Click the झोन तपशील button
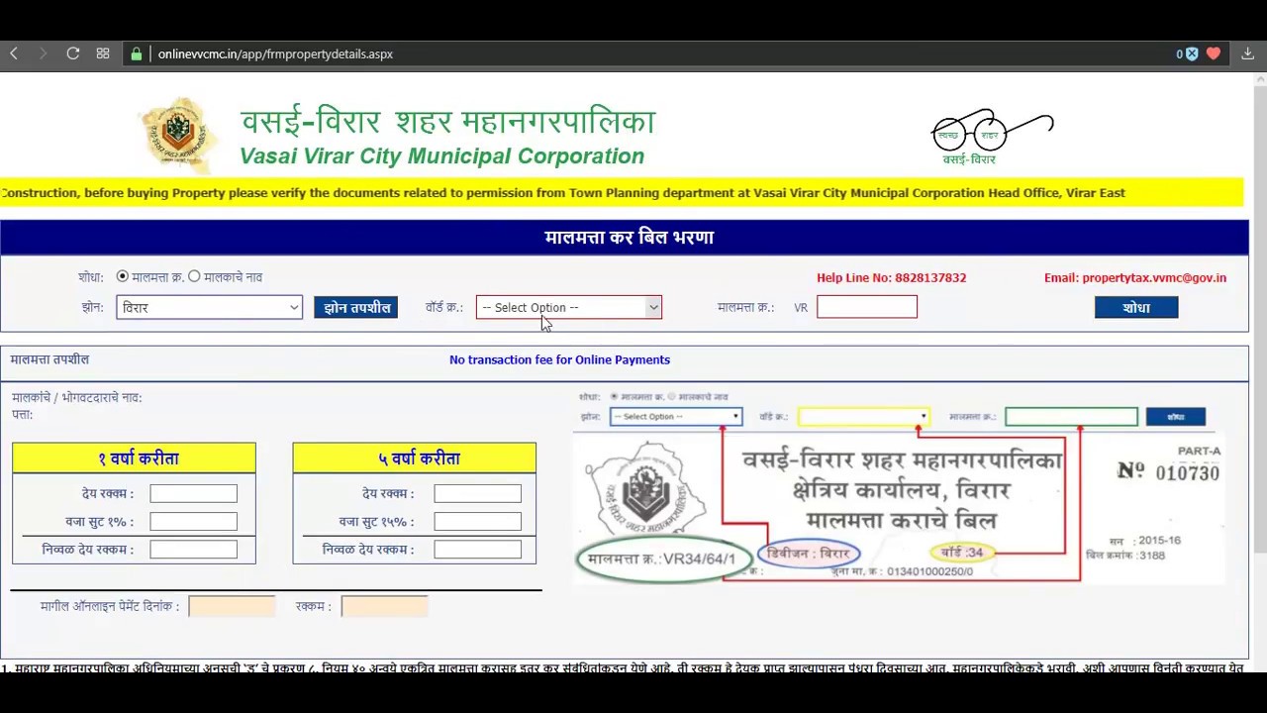The image size is (1267, 713). click(355, 308)
